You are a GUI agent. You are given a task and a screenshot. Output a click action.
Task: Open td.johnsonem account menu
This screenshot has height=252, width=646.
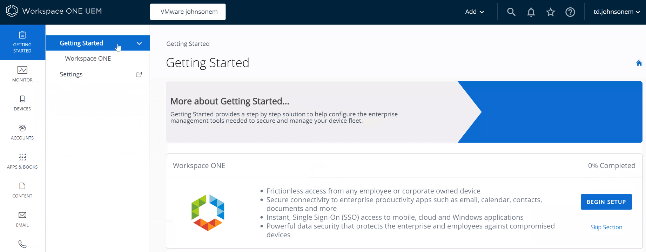(x=617, y=12)
